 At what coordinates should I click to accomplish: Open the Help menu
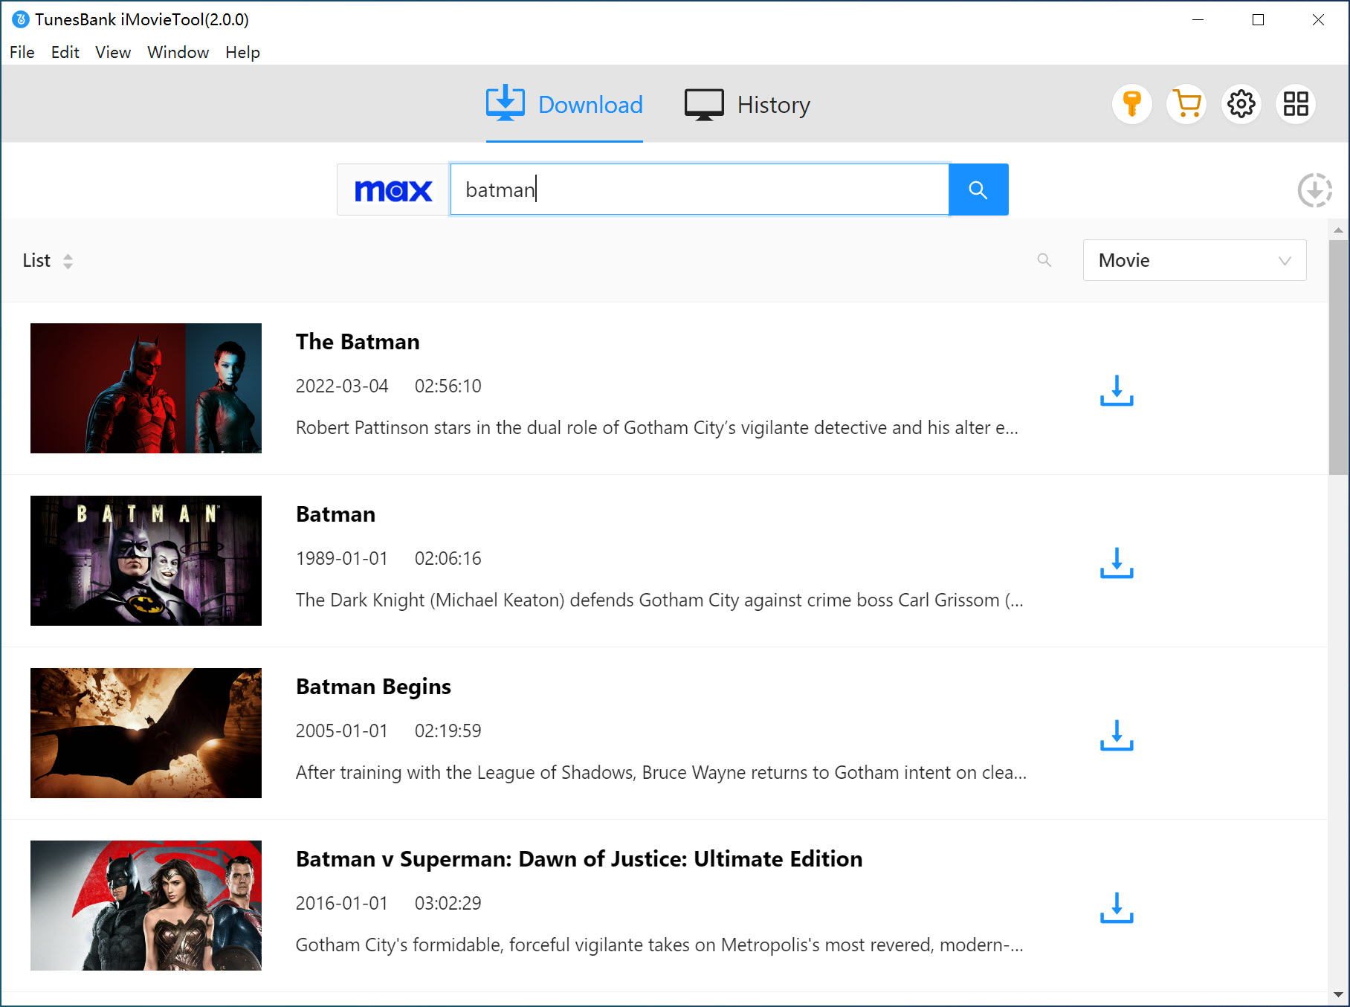tap(243, 52)
